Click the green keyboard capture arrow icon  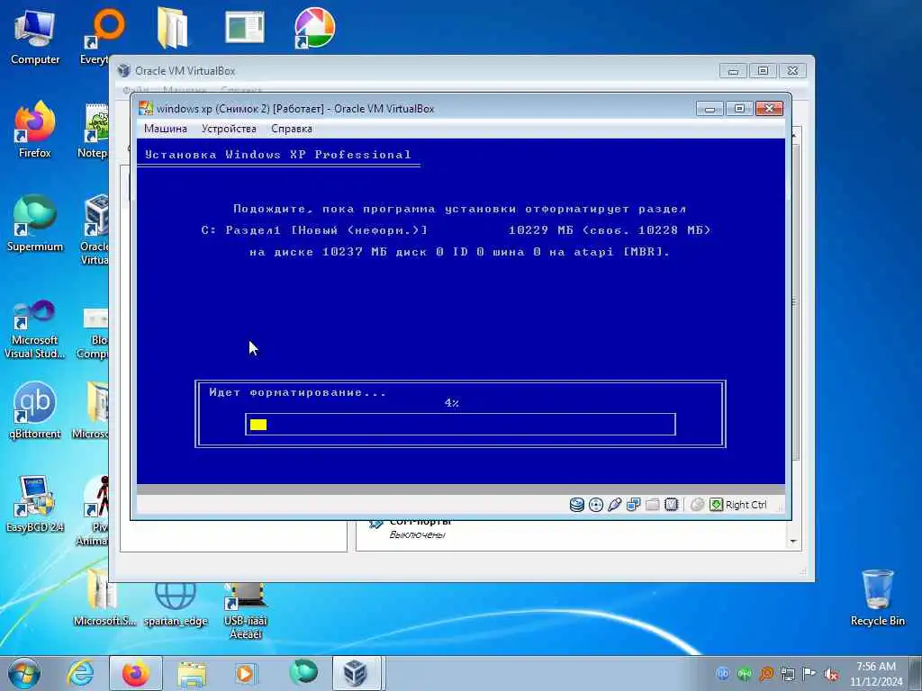(716, 505)
